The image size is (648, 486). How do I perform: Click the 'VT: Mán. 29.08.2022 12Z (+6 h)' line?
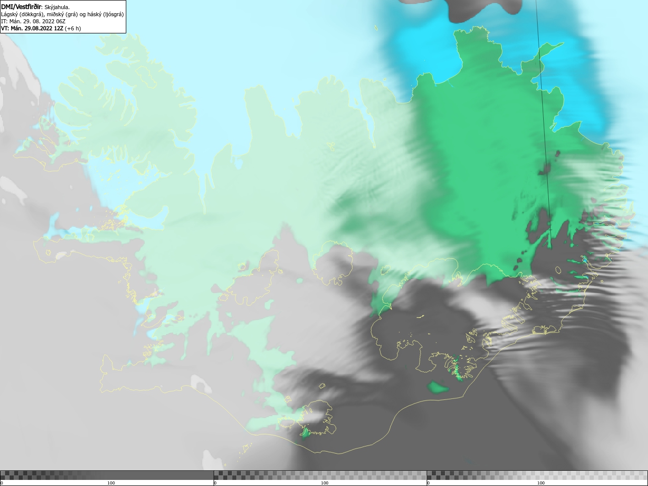41,28
